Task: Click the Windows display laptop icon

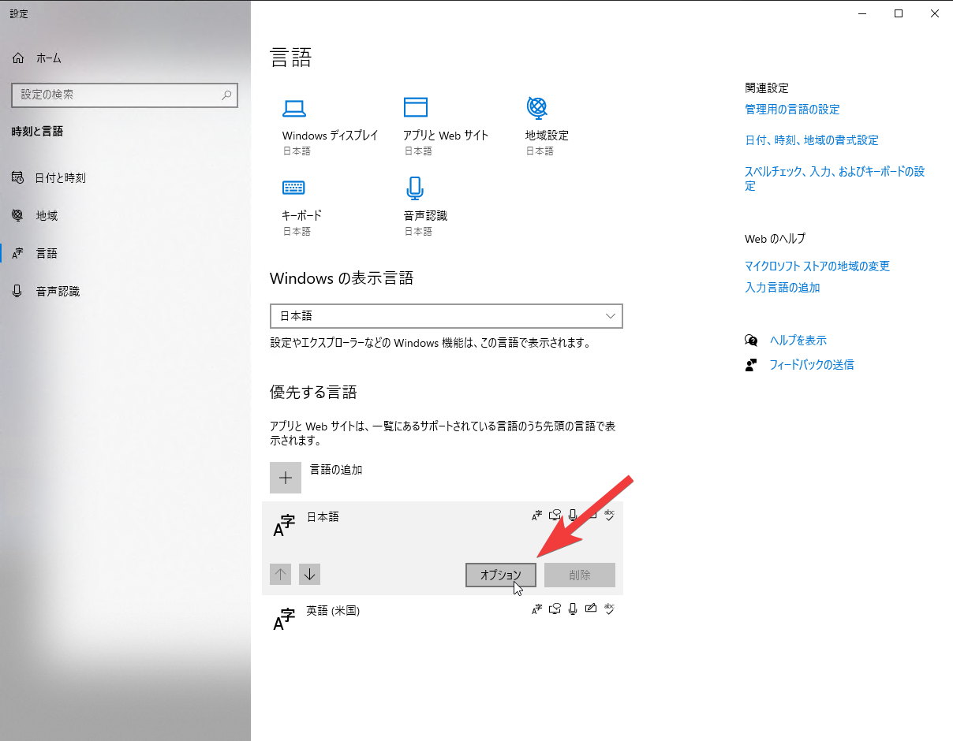Action: 294,108
